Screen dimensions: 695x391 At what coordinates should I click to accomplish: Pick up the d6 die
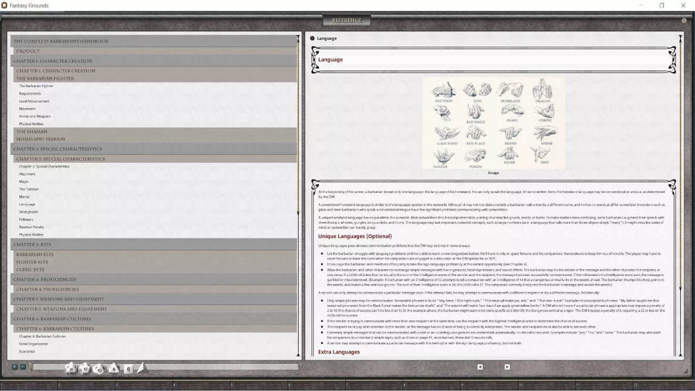point(128,369)
